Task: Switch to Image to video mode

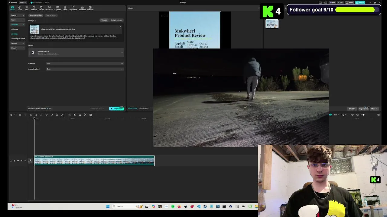Action: point(36,15)
